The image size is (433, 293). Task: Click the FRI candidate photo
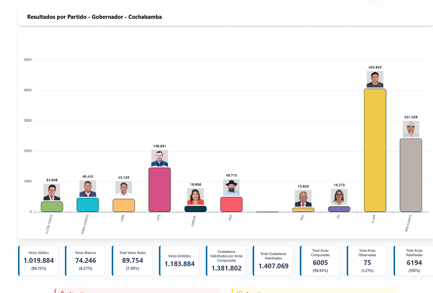[339, 197]
